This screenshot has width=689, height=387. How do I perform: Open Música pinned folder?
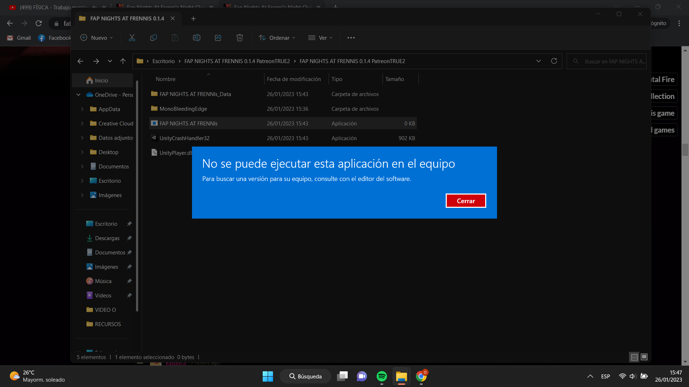tap(104, 281)
